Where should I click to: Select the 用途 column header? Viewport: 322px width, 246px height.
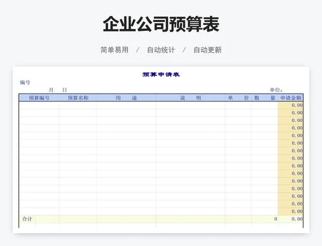126,98
